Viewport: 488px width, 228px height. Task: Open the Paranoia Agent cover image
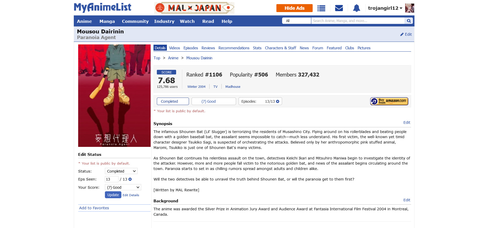click(114, 96)
